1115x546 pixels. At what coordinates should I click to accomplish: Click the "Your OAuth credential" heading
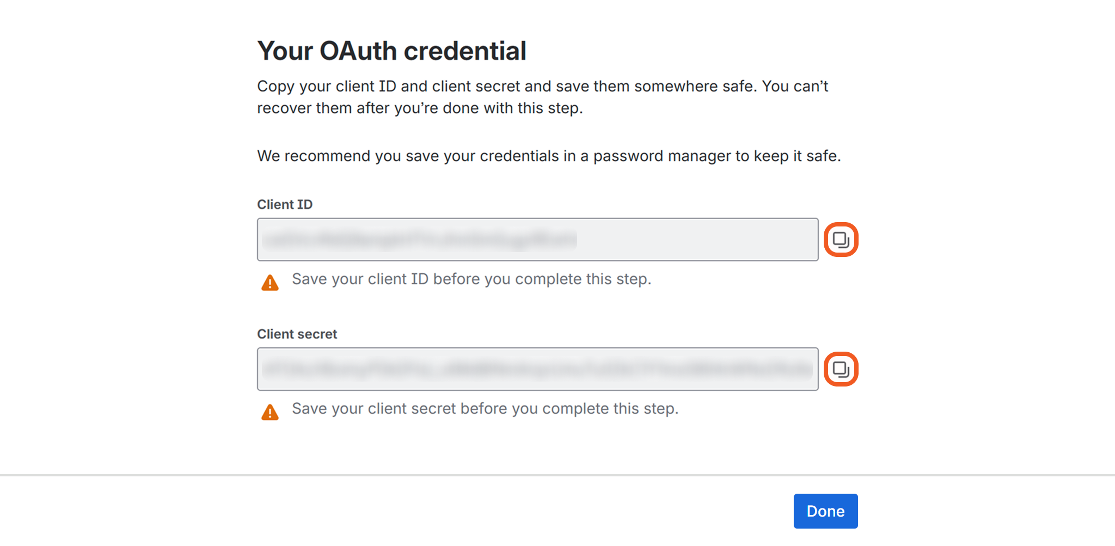pos(391,51)
